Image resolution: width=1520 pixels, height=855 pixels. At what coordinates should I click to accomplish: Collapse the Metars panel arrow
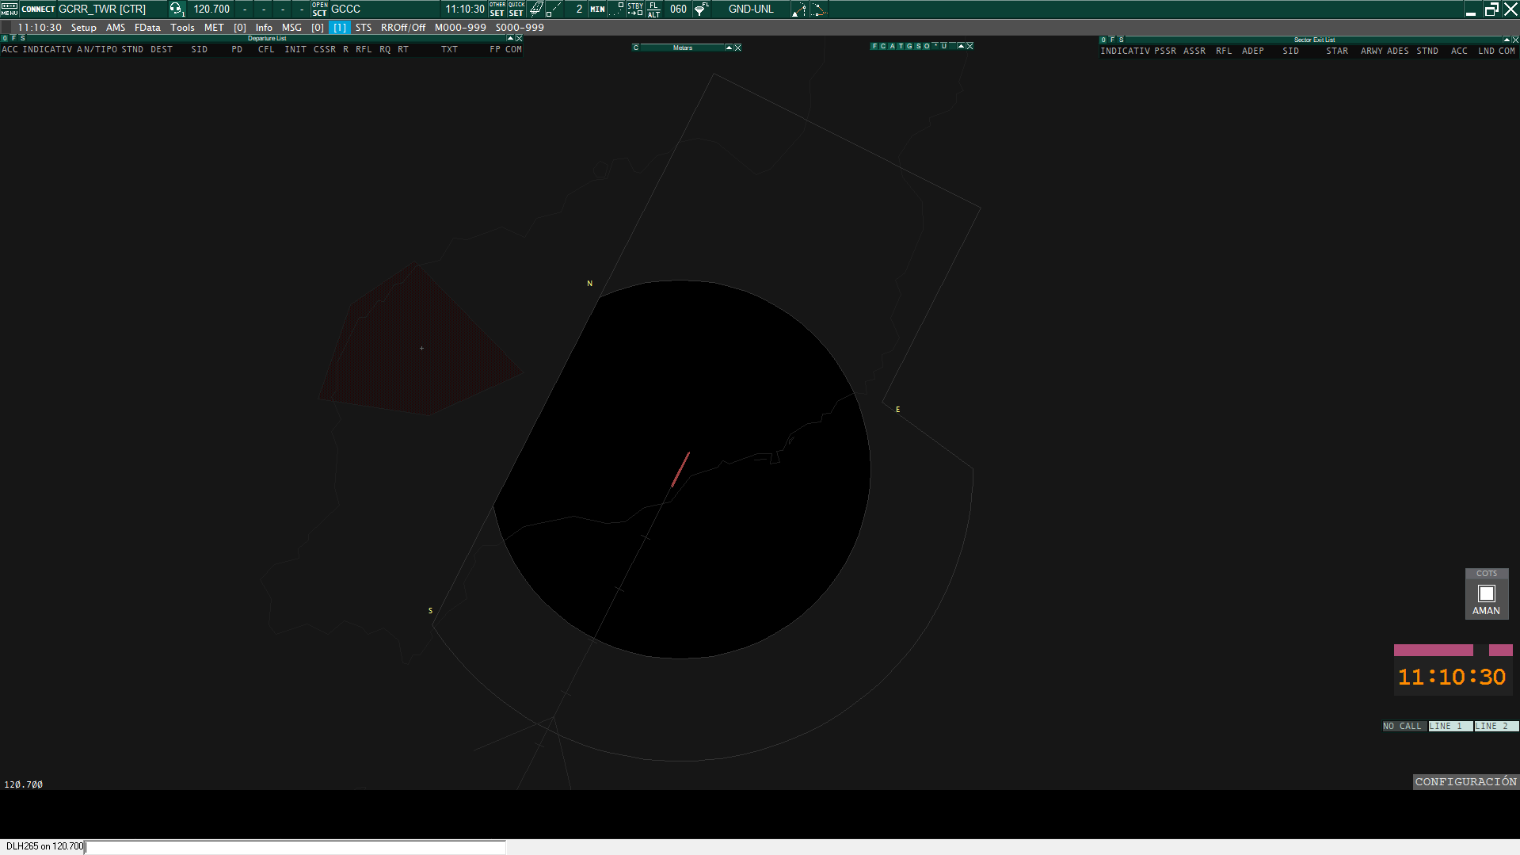click(729, 48)
